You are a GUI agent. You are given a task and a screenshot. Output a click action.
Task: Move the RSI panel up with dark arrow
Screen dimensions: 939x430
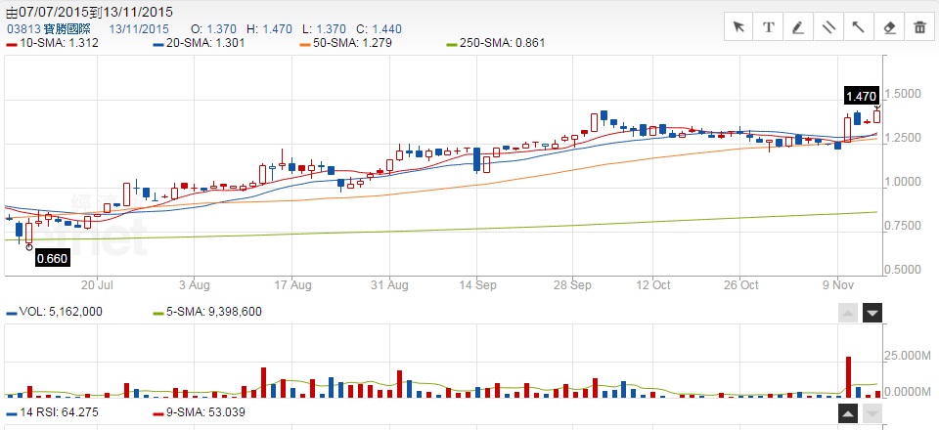849,415
